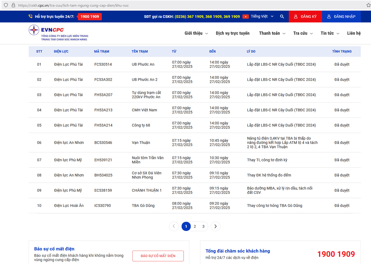Expand the Tra cứu menu

point(303,33)
